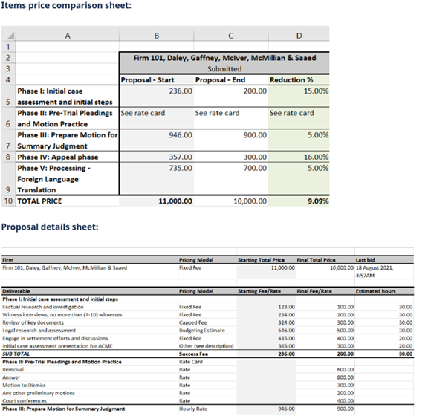Image resolution: width=428 pixels, height=419 pixels.
Task: Select row 10 header
Action: coord(8,201)
